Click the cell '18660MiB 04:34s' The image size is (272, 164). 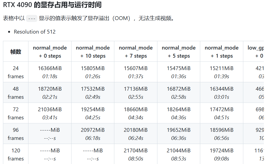click(x=136, y=113)
